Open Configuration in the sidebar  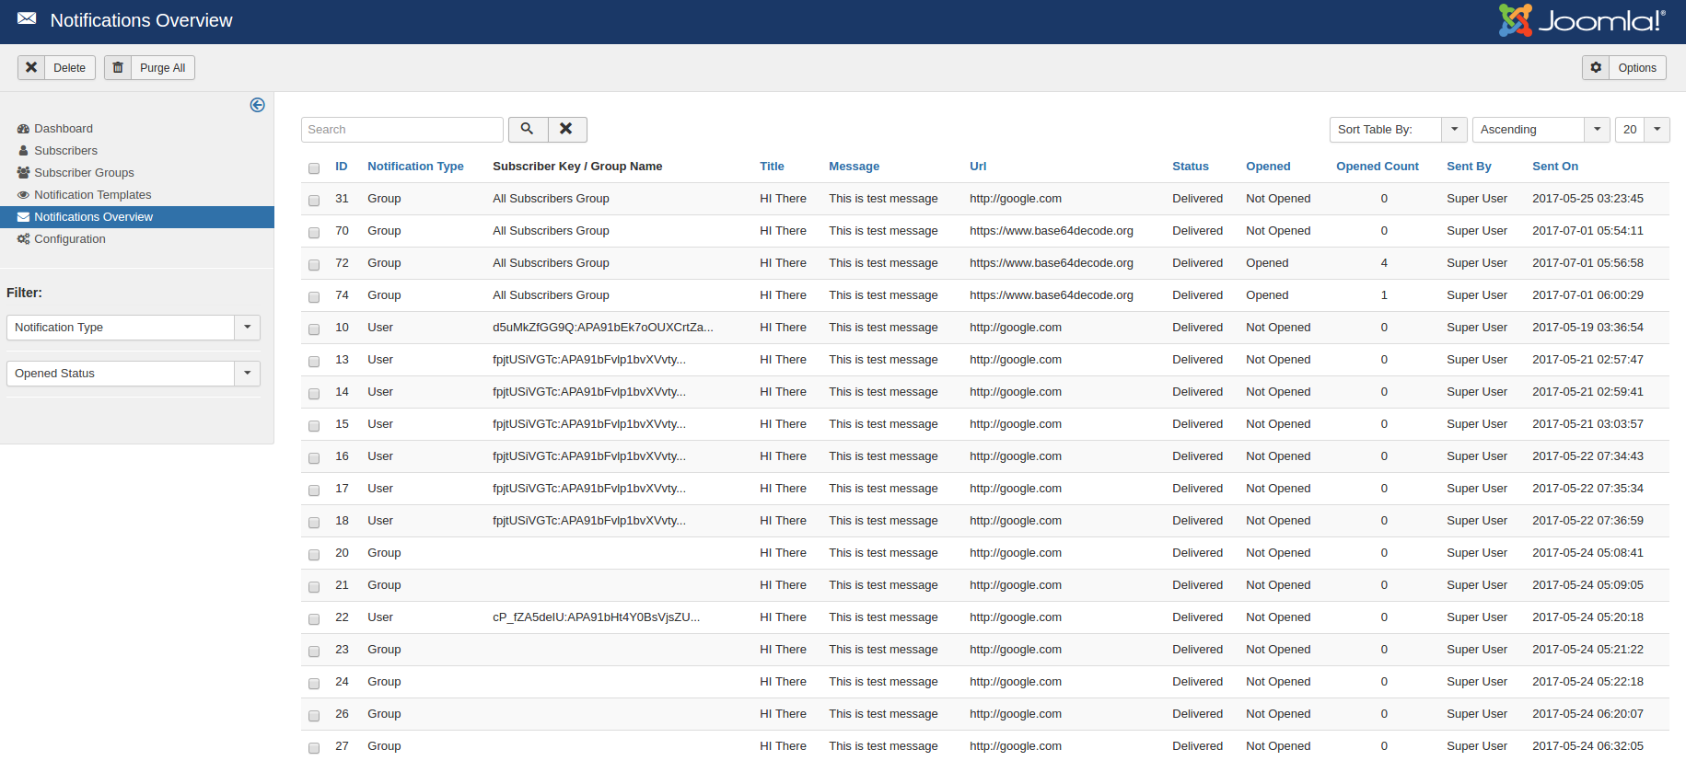(70, 239)
